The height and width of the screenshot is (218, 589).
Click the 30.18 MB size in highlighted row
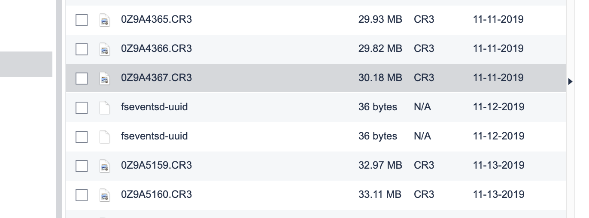click(380, 78)
